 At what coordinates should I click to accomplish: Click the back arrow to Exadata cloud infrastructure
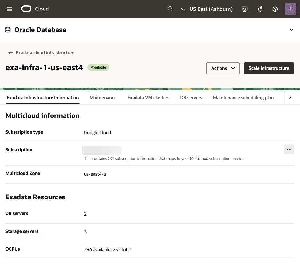click(10, 53)
